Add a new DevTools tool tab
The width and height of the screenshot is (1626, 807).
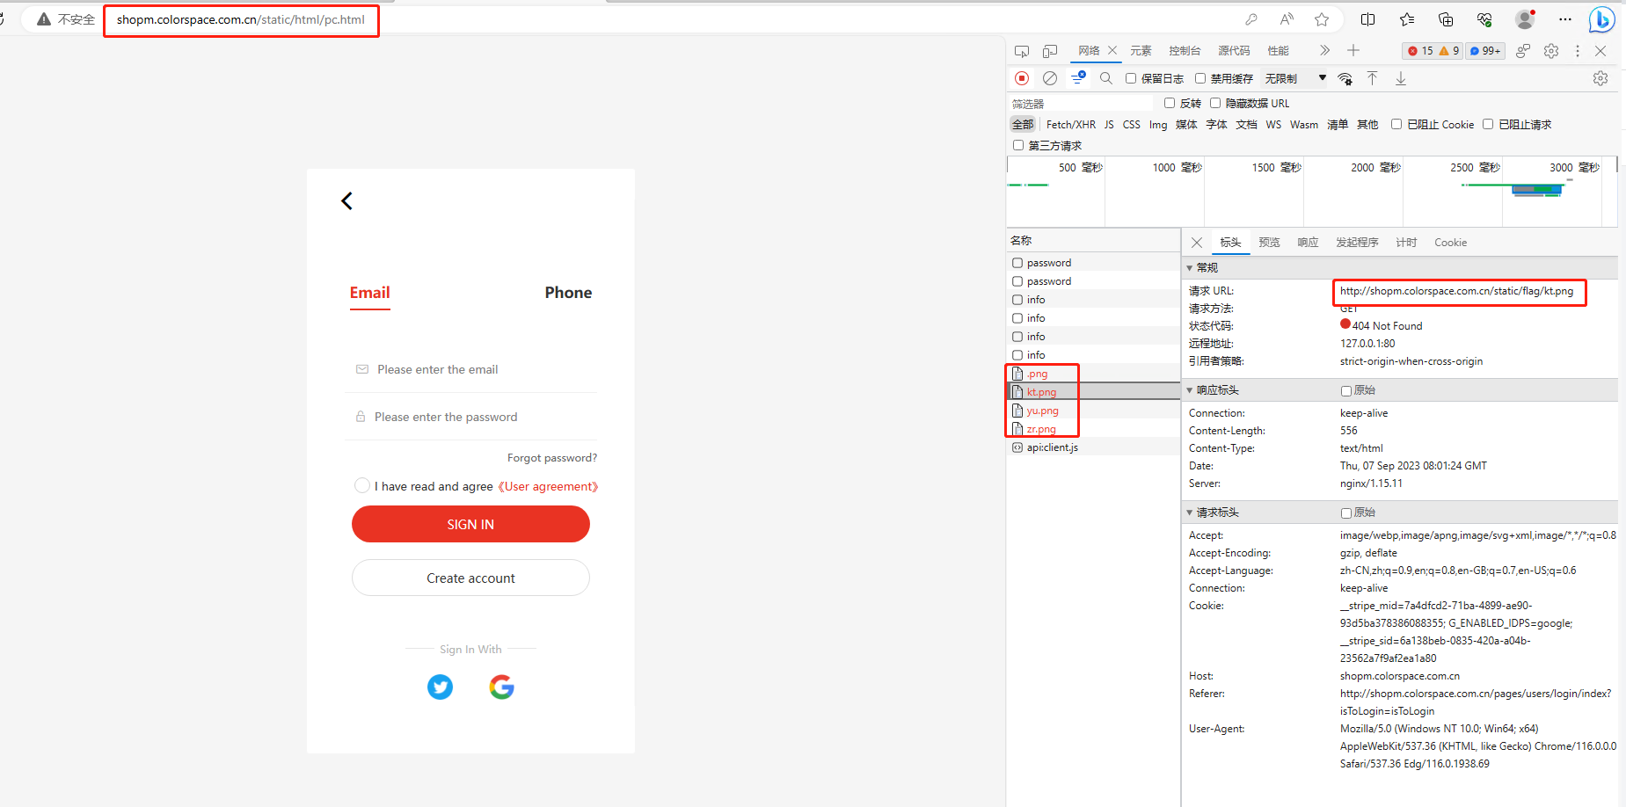coord(1353,51)
